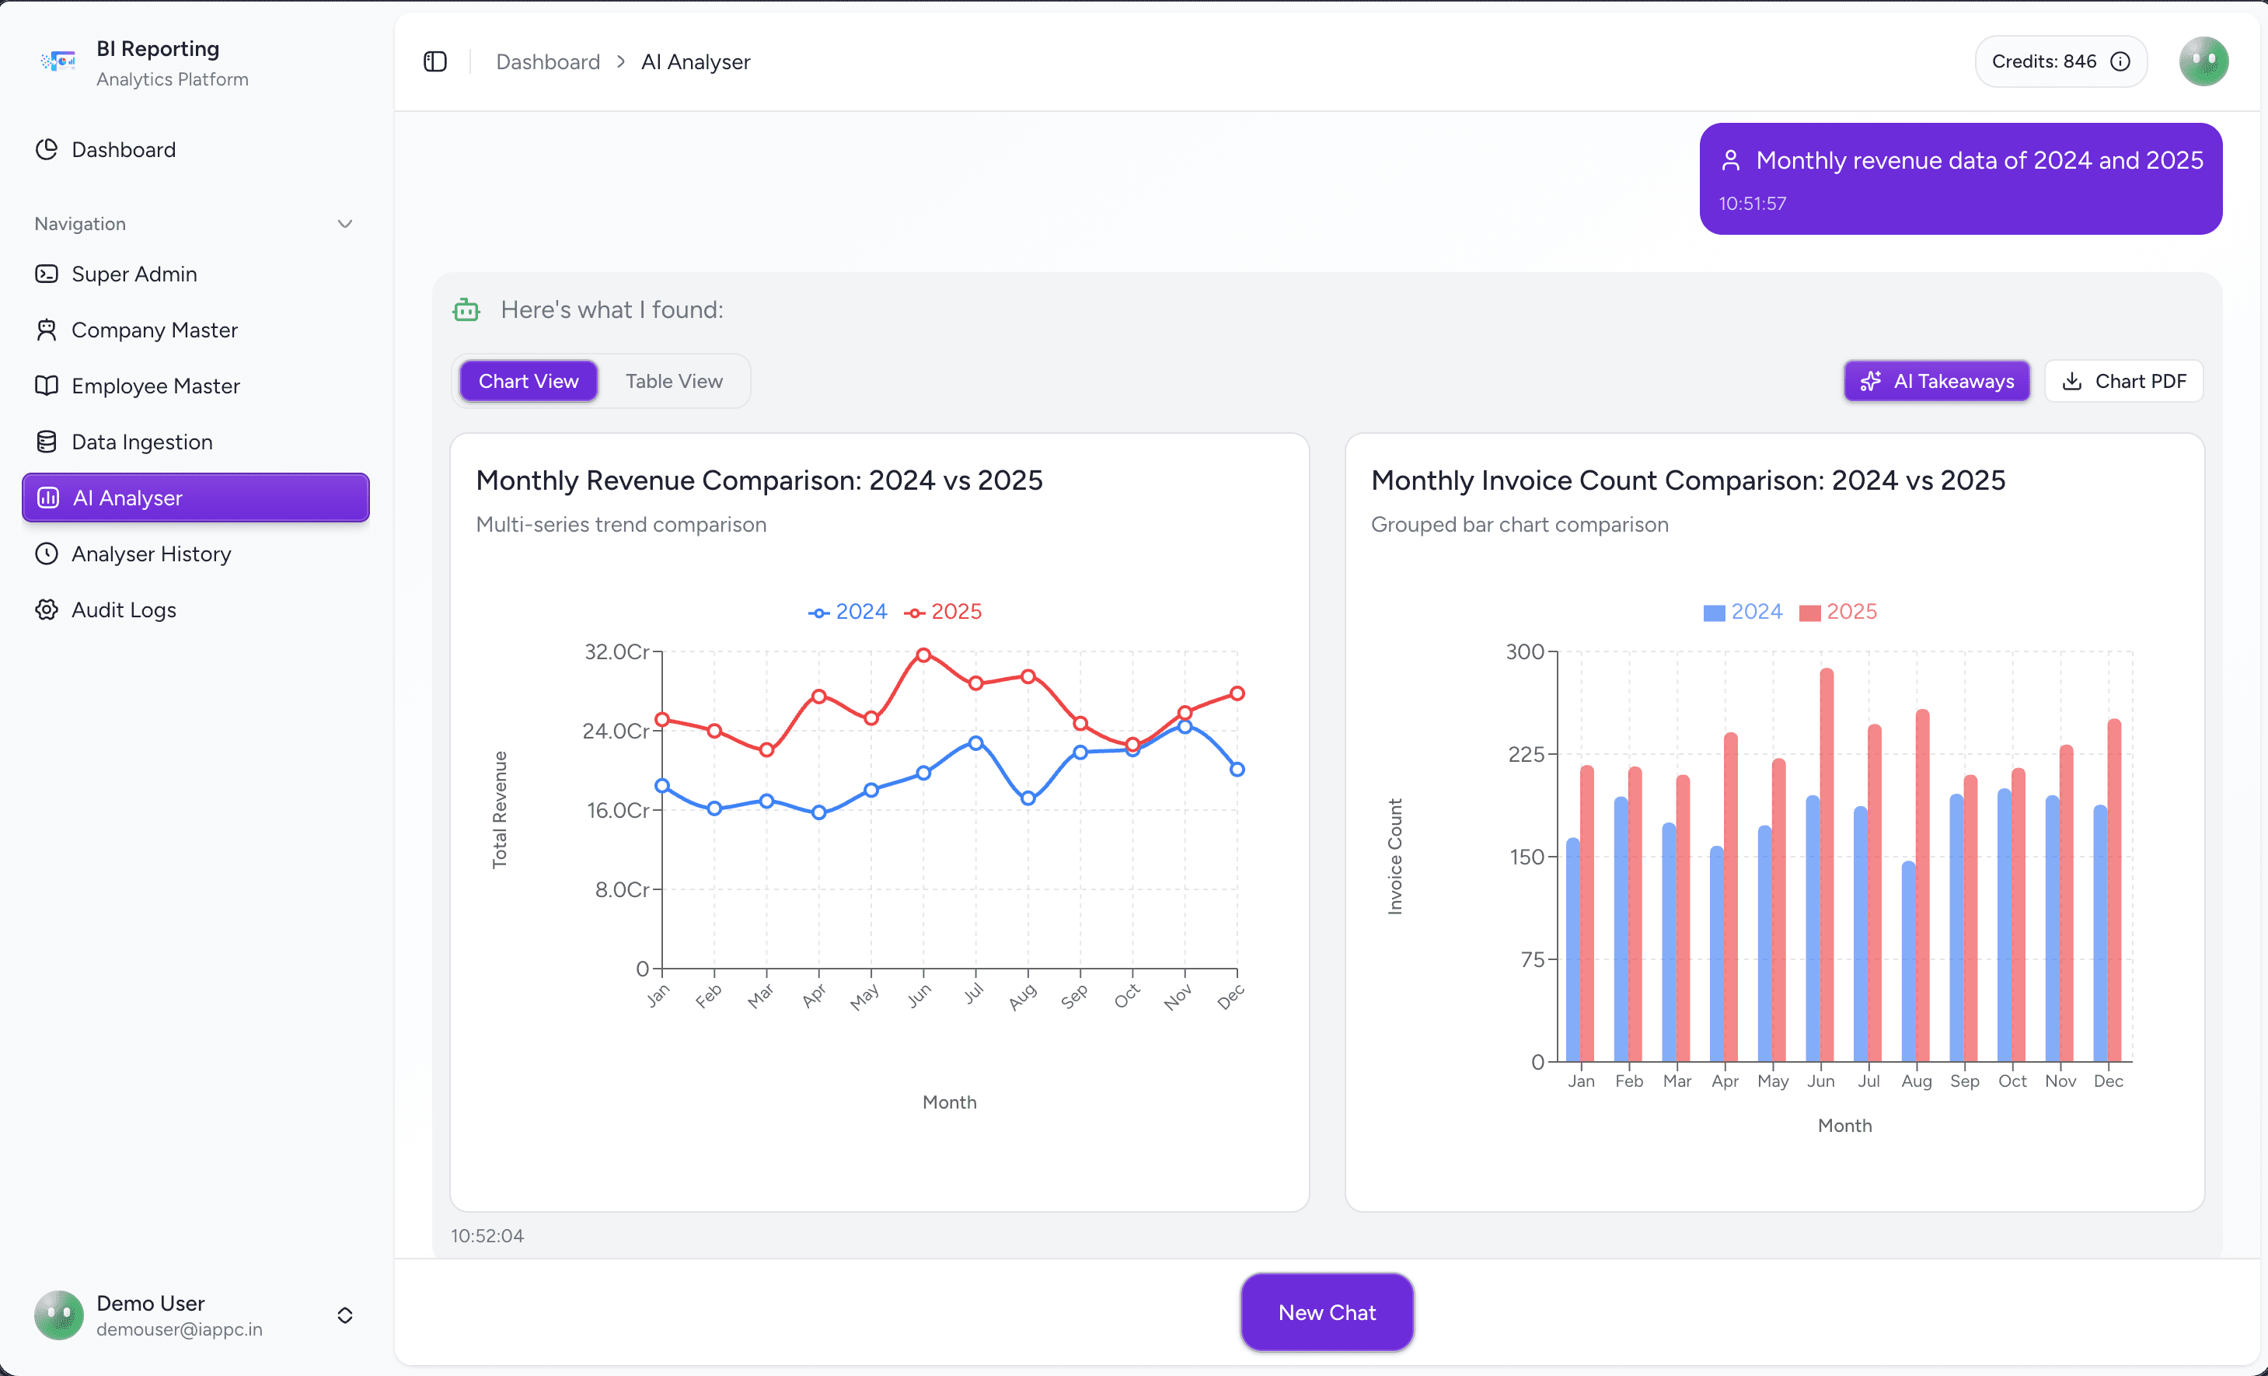Click the BI Reporting logo icon
This screenshot has height=1376, width=2268.
coord(58,61)
